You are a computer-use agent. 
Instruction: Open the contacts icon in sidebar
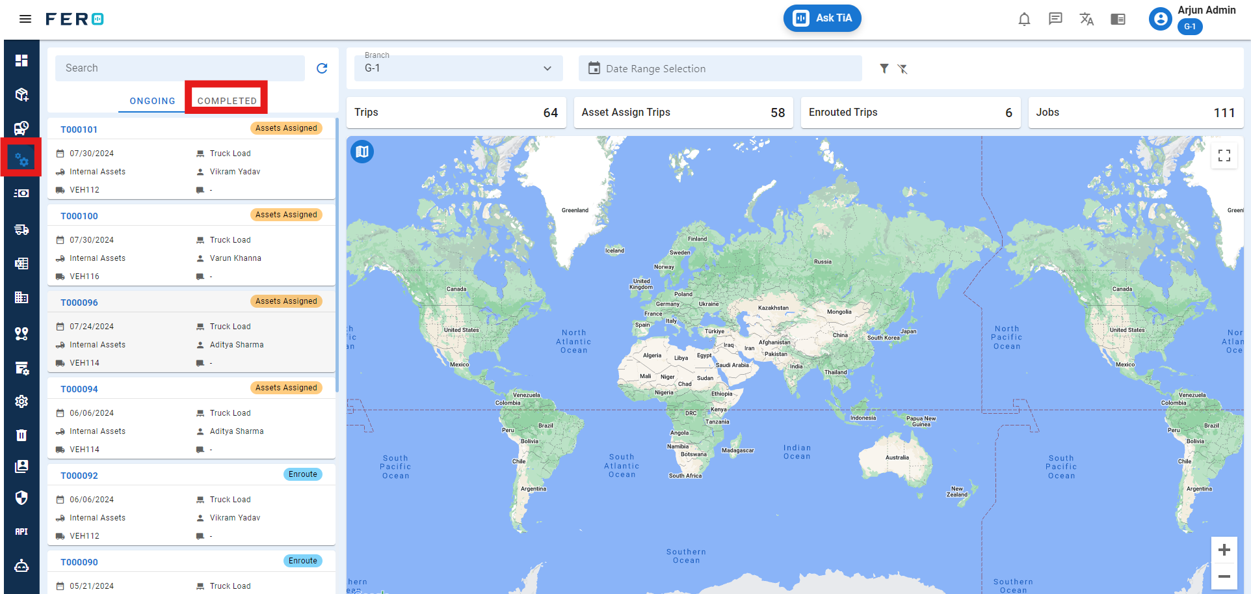coord(21,466)
